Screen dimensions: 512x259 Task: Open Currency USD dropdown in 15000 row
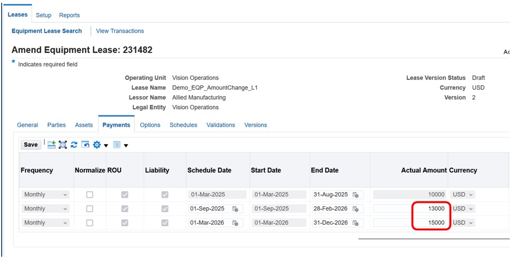pyautogui.click(x=462, y=223)
